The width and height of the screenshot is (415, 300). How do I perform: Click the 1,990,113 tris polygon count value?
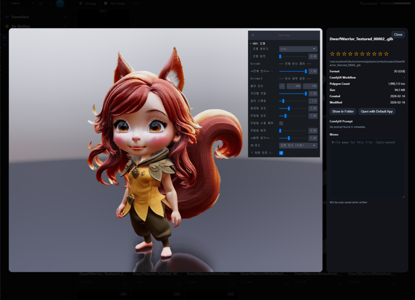pos(396,84)
